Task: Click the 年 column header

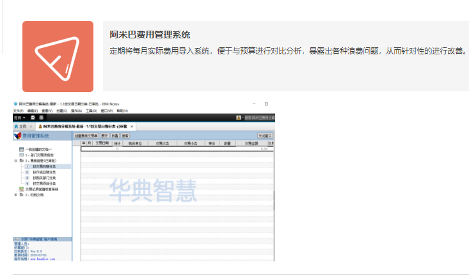Action: coord(84,143)
